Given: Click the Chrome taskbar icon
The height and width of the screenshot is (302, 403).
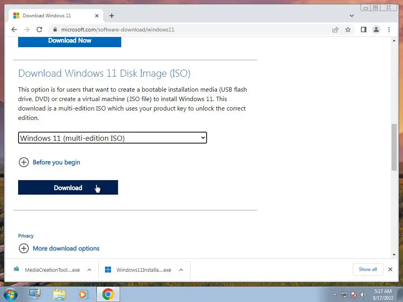Looking at the screenshot, I should click(x=108, y=294).
